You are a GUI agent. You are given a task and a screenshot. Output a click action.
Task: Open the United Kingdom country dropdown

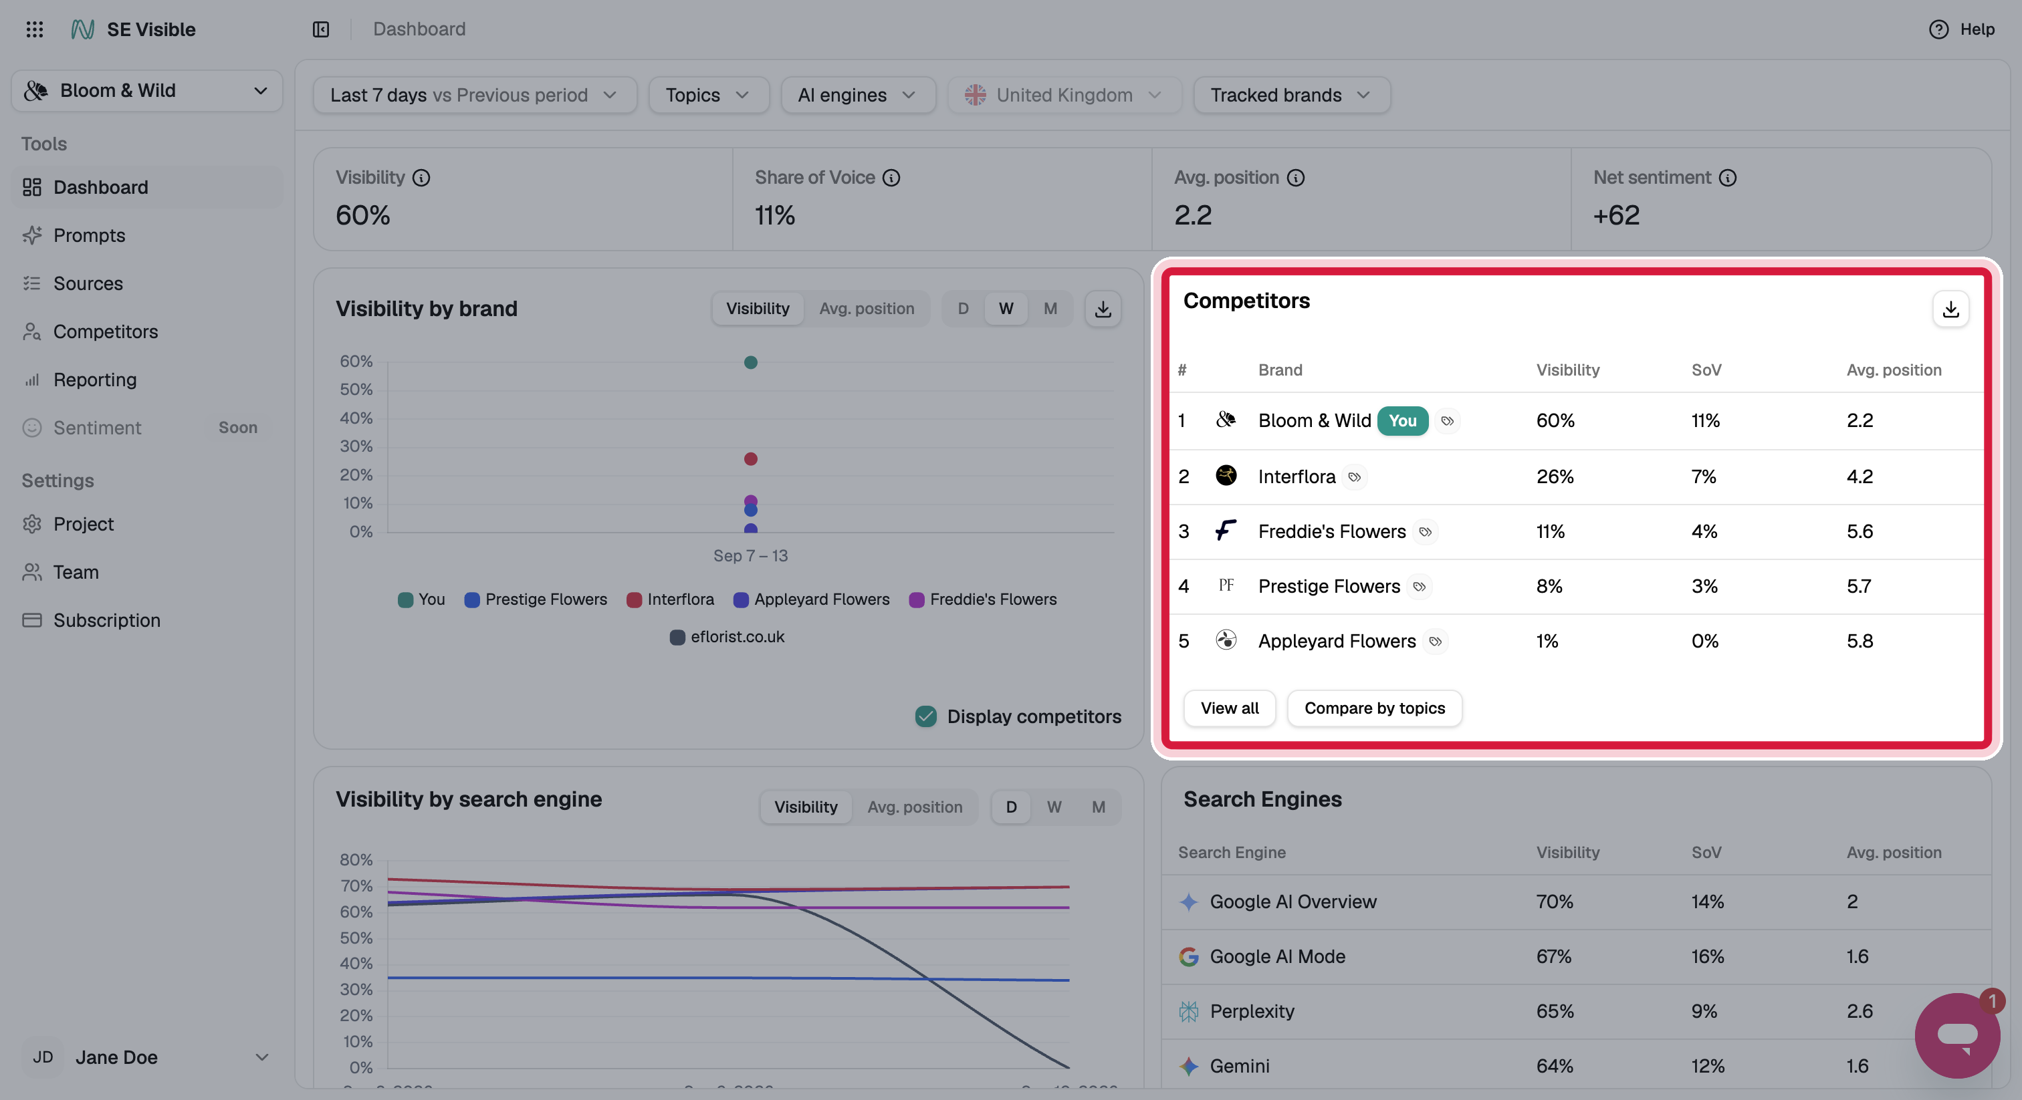pos(1064,95)
